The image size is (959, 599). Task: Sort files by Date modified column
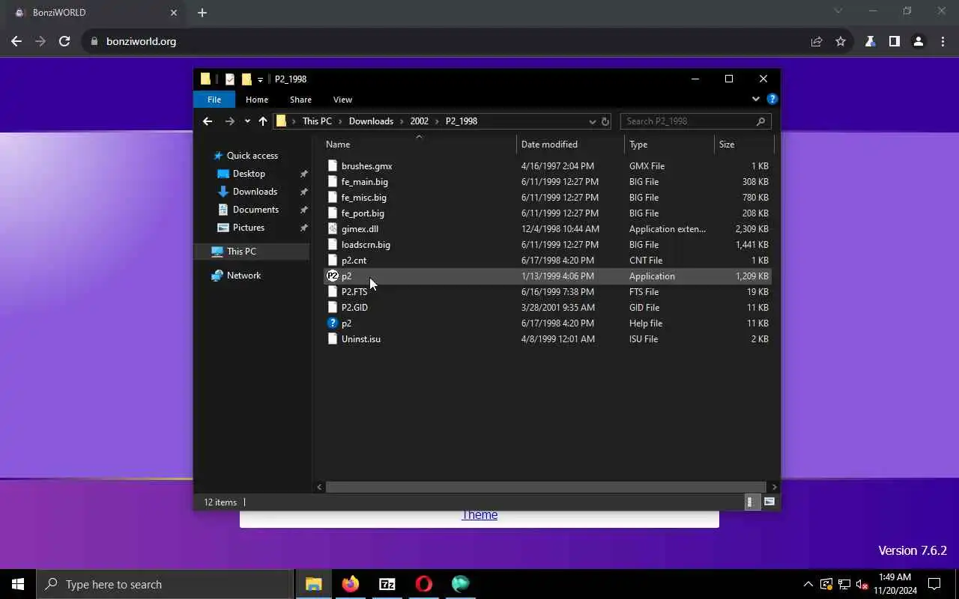point(570,145)
